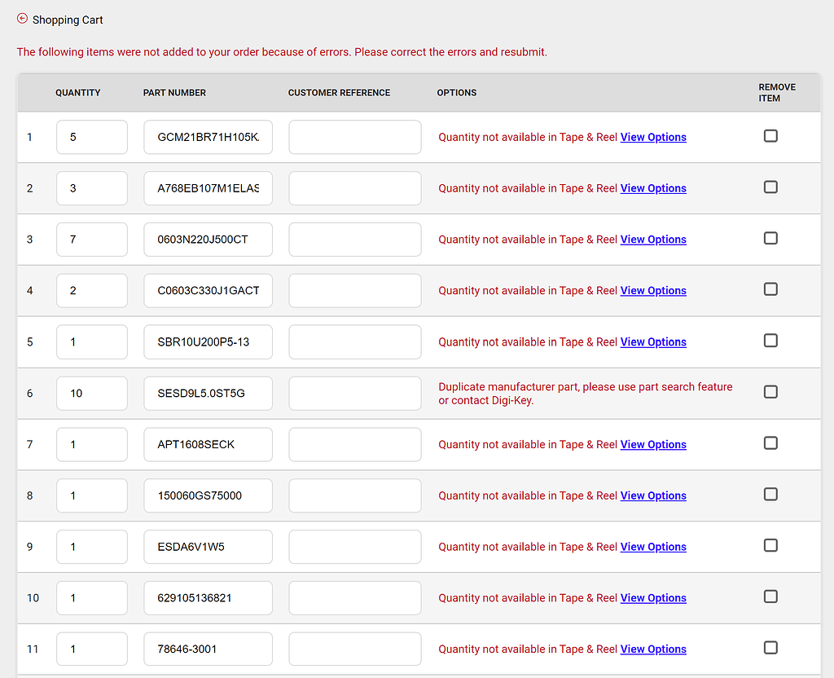The height and width of the screenshot is (678, 834).
Task: Click the customer reference field for SESD9L5.0ST5G
Action: coord(354,393)
